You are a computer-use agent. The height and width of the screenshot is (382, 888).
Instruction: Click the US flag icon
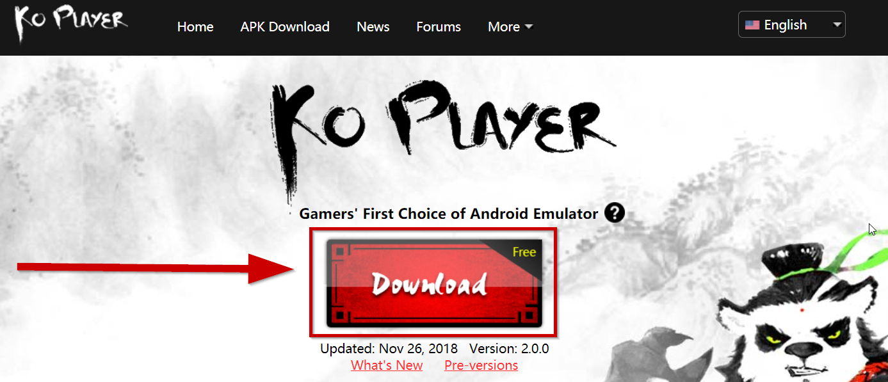(x=752, y=25)
